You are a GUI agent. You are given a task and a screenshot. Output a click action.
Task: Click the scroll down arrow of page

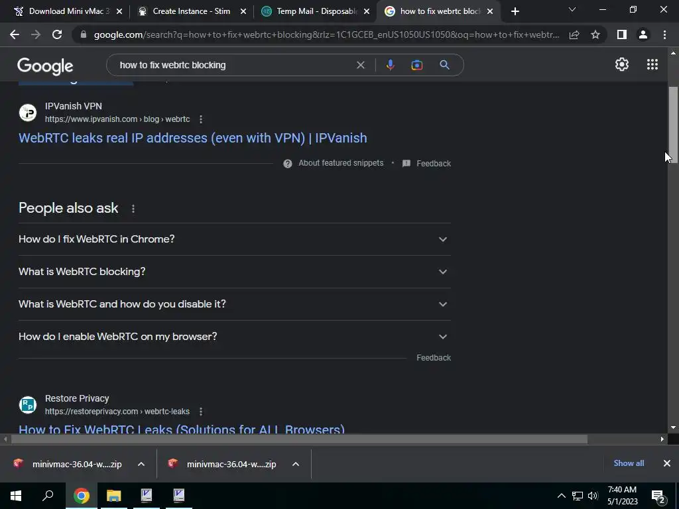pyautogui.click(x=673, y=427)
